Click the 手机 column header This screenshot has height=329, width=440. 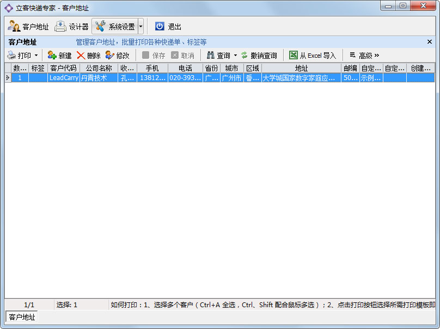tap(152, 68)
